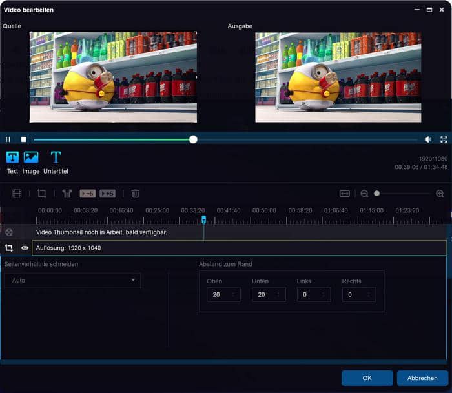Click the crop icon in toolbar
452x393 pixels.
click(x=42, y=194)
